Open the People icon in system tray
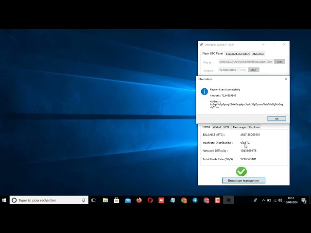The height and width of the screenshot is (233, 311). pyautogui.click(x=255, y=200)
